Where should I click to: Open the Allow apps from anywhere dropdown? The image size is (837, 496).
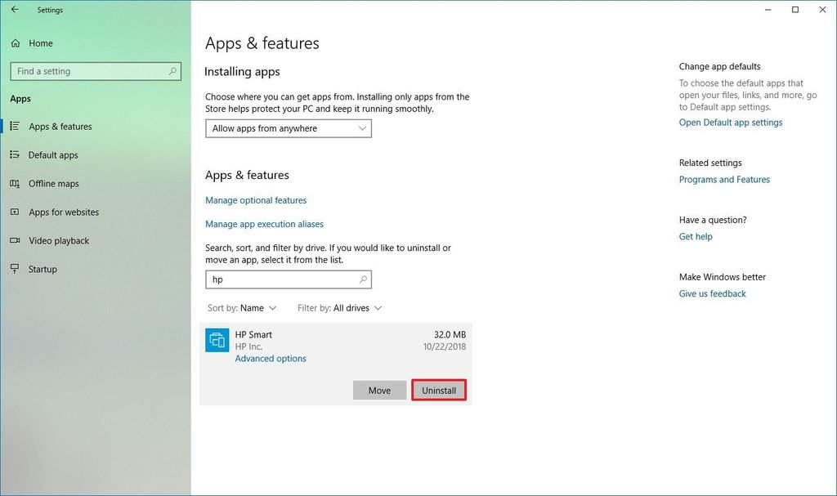288,128
